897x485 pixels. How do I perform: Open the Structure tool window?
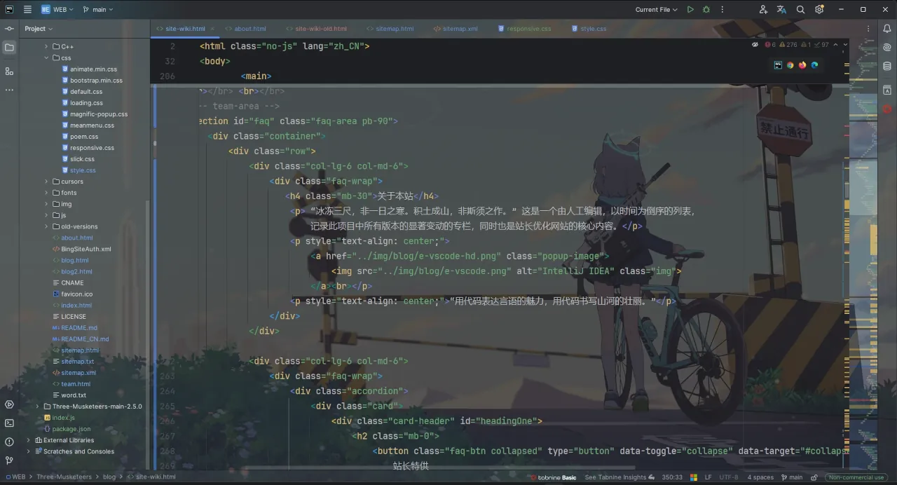[x=9, y=71]
